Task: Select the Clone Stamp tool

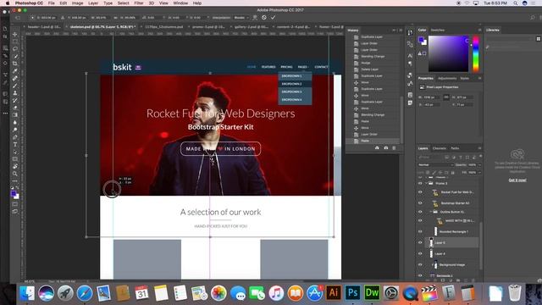Action: point(15,93)
